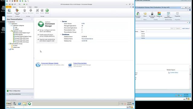193x109 pixels.
Task: Select the Default Blacklist tree item
Action: (19, 35)
